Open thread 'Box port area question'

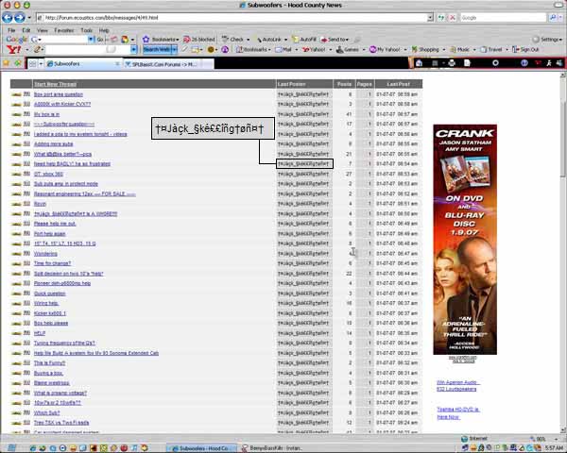click(59, 94)
